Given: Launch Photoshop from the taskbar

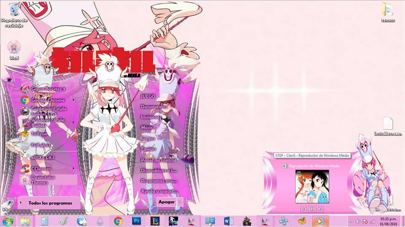Looking at the screenshot, I should point(136,221).
